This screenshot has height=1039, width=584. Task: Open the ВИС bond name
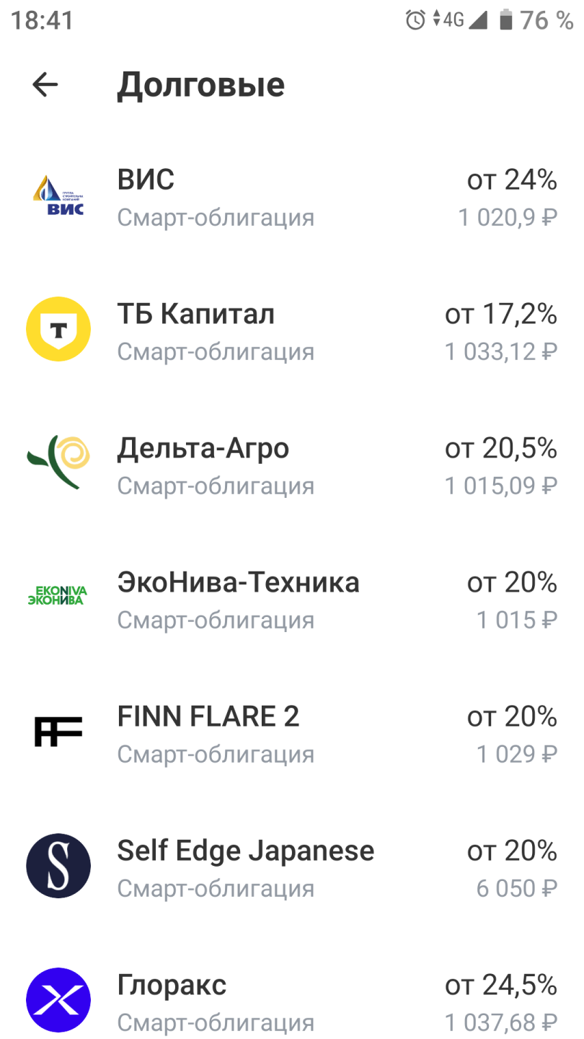[x=146, y=180]
